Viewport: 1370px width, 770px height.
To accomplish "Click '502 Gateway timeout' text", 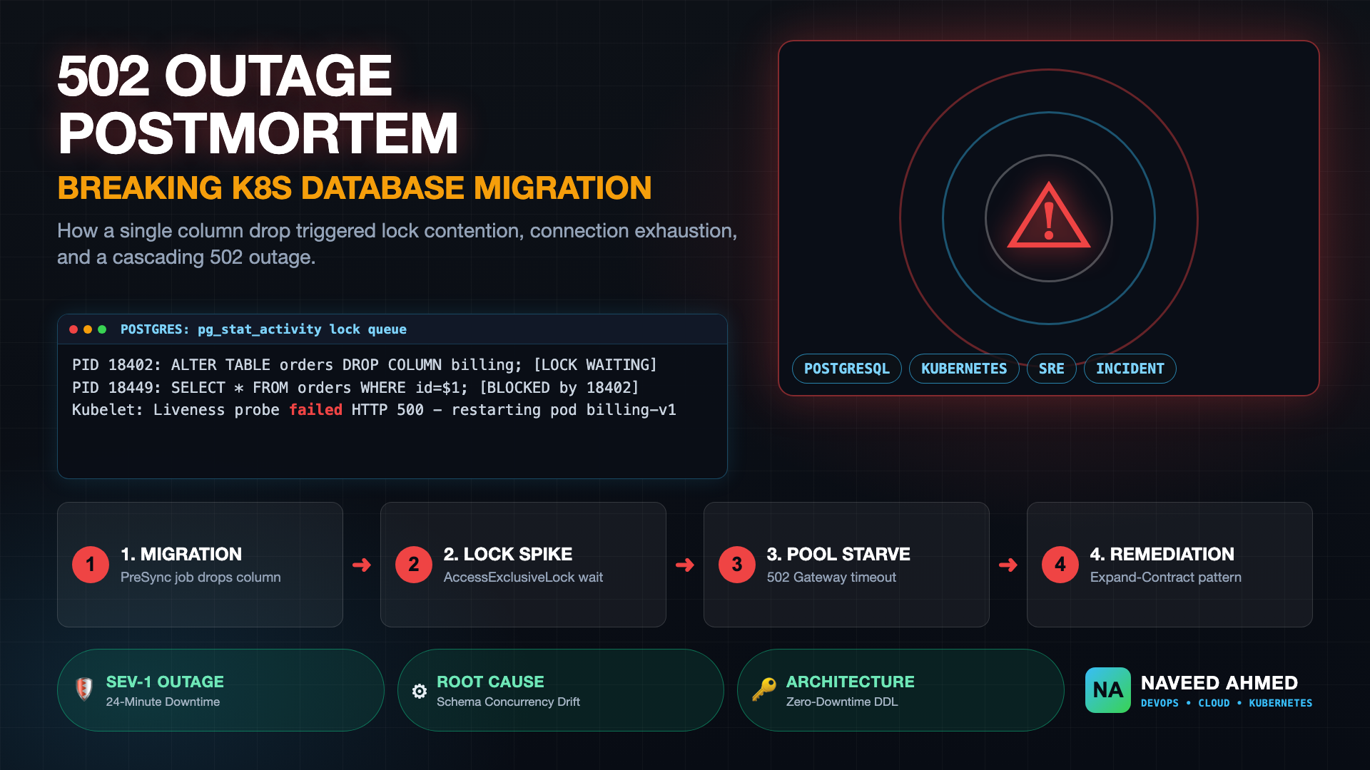I will point(831,577).
